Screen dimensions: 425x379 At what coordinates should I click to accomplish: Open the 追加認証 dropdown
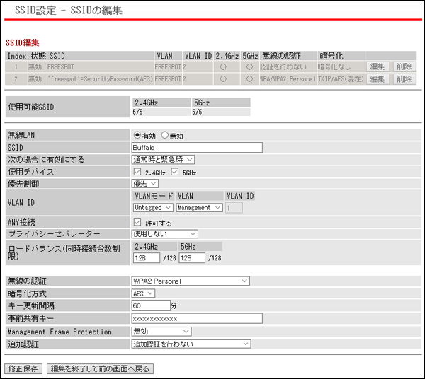[x=191, y=344]
